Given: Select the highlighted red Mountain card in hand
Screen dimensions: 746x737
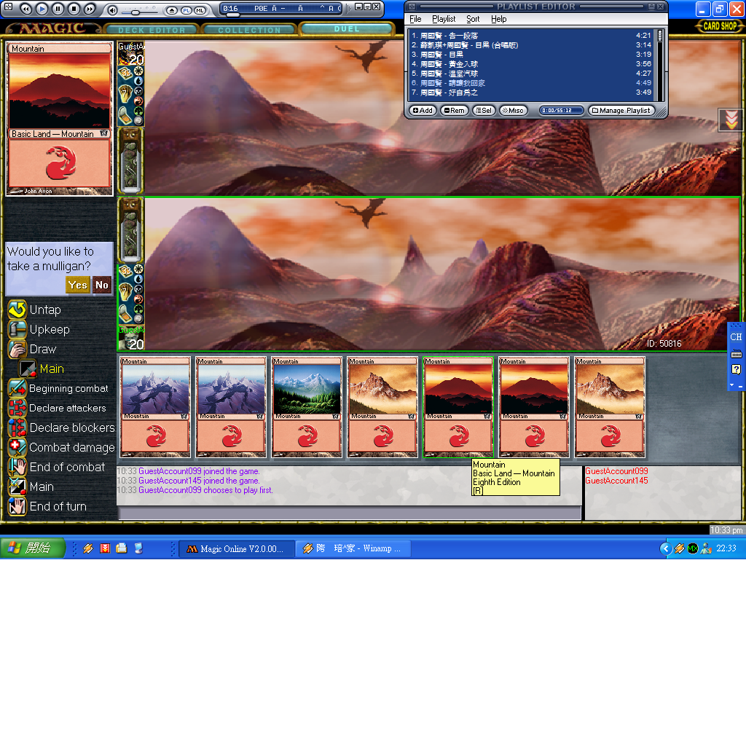Looking at the screenshot, I should 458,407.
